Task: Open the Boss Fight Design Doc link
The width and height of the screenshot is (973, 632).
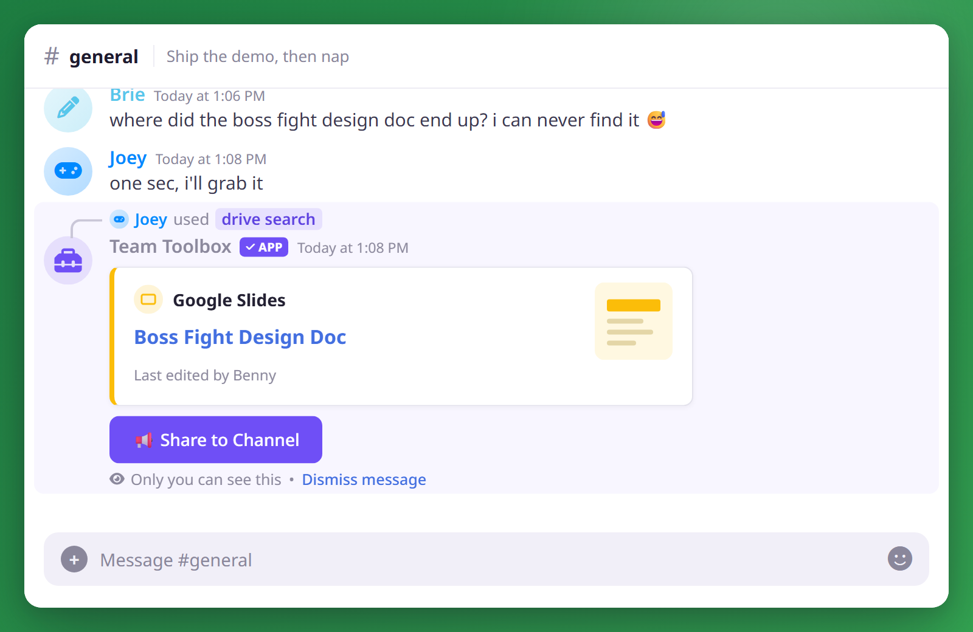Action: click(x=240, y=337)
